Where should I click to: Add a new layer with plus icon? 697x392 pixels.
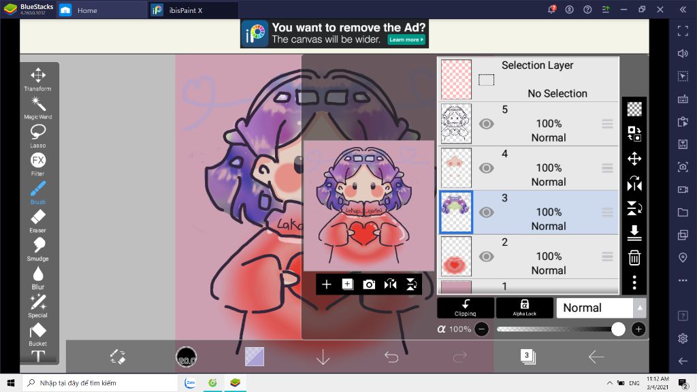tap(326, 284)
